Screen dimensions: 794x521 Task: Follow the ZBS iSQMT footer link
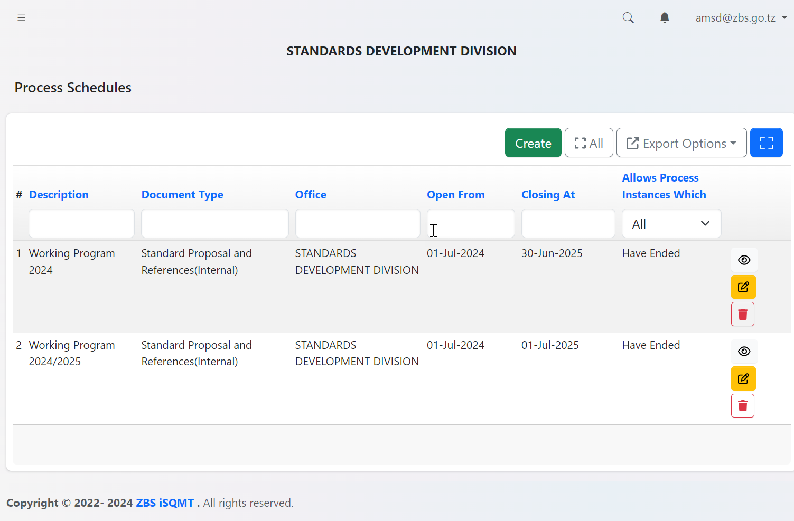[165, 503]
